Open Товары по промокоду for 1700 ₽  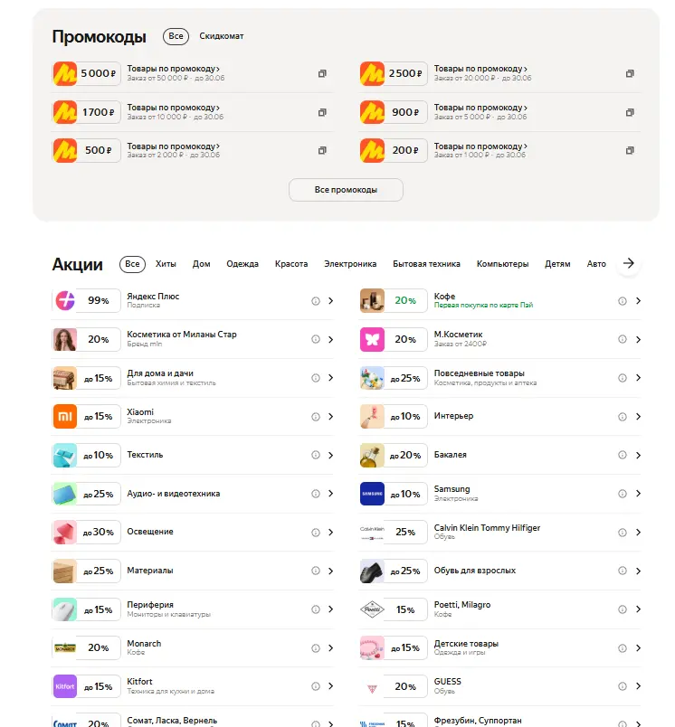click(x=173, y=108)
